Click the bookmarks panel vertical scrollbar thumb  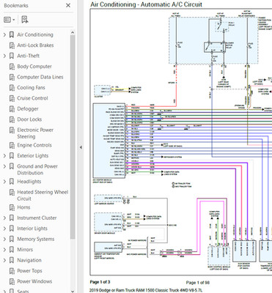click(x=73, y=137)
